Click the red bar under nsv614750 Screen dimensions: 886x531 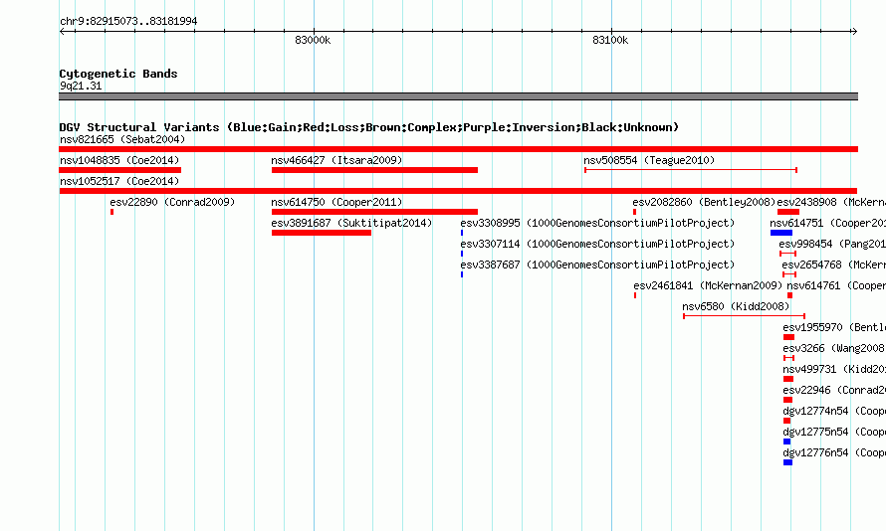pyautogui.click(x=374, y=212)
